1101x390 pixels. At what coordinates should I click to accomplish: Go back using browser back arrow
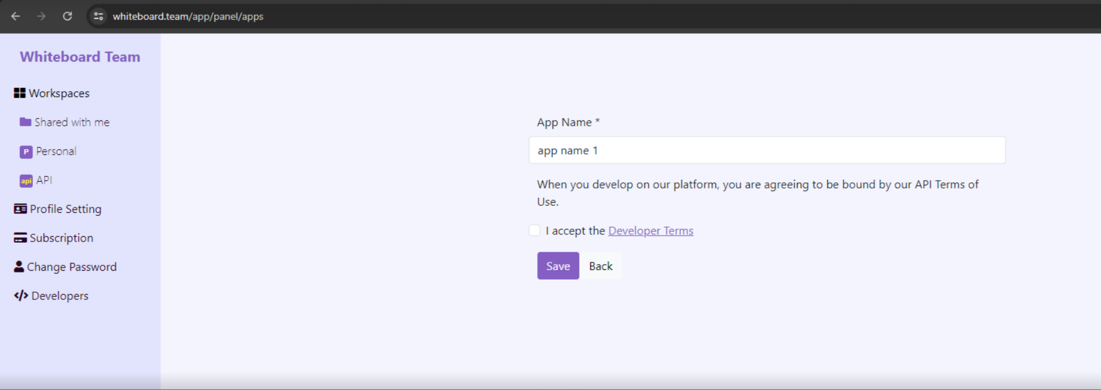coord(15,16)
